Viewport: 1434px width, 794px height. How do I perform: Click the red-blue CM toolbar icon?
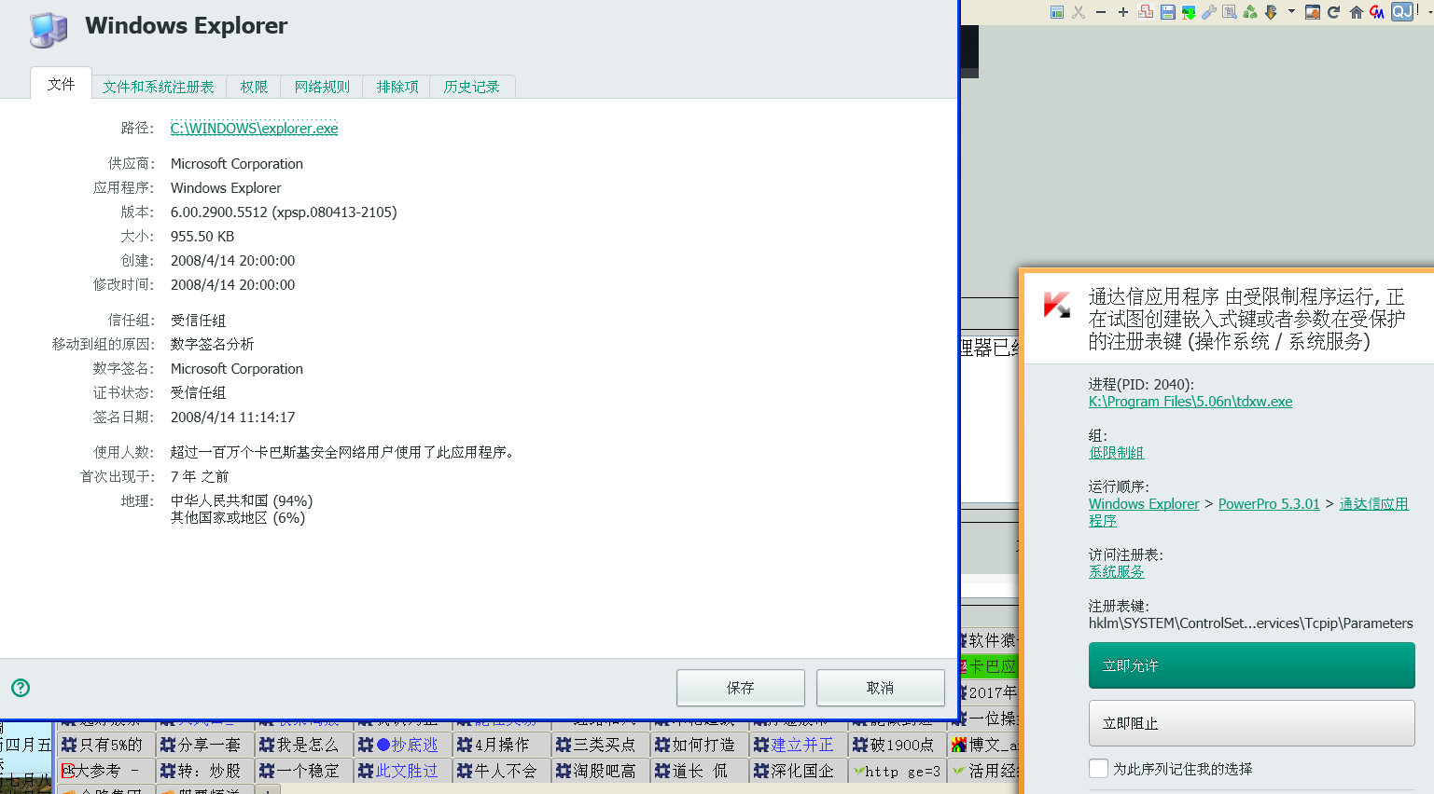[x=1377, y=12]
